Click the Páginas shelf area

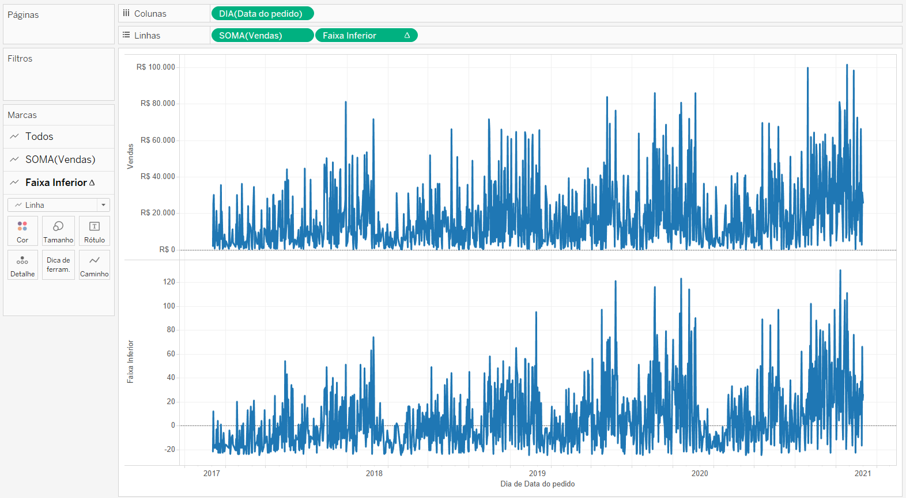tap(59, 24)
